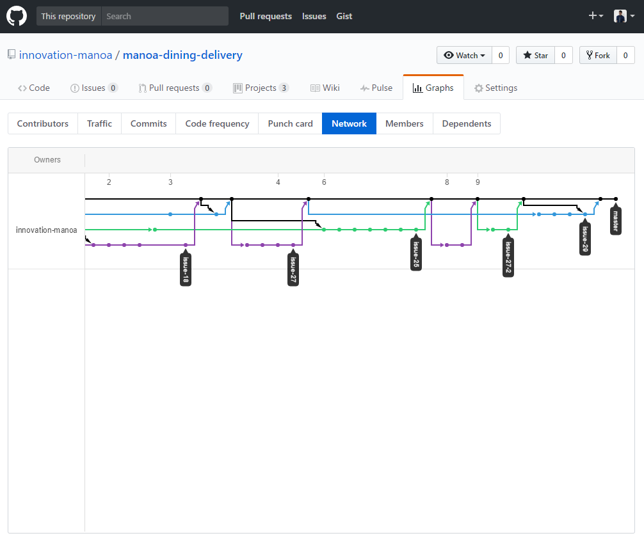
Task: Open the plus create-new dropdown
Action: tap(595, 16)
